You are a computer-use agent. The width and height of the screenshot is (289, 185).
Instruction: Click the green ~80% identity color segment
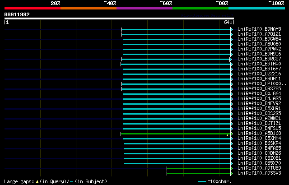pyautogui.click(x=200, y=8)
